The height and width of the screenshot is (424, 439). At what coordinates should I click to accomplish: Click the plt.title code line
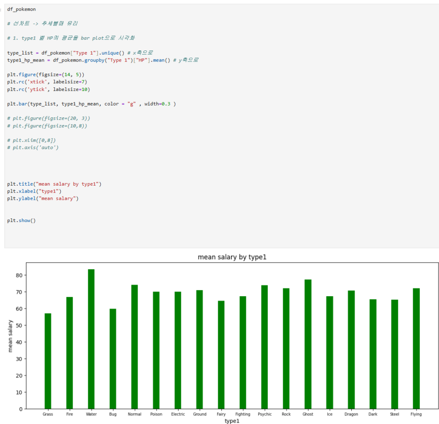point(55,184)
